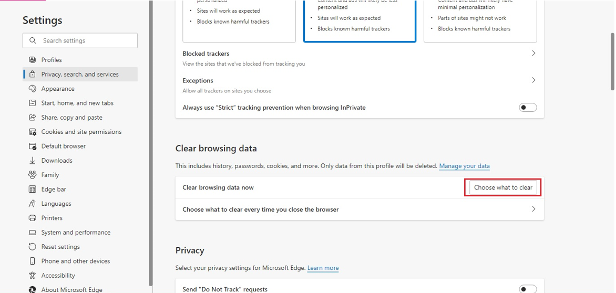Click the Reset settings icon
616x293 pixels.
33,247
